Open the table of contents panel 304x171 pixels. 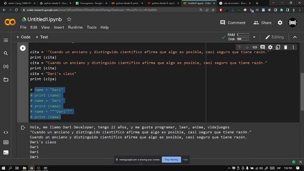click(6, 40)
